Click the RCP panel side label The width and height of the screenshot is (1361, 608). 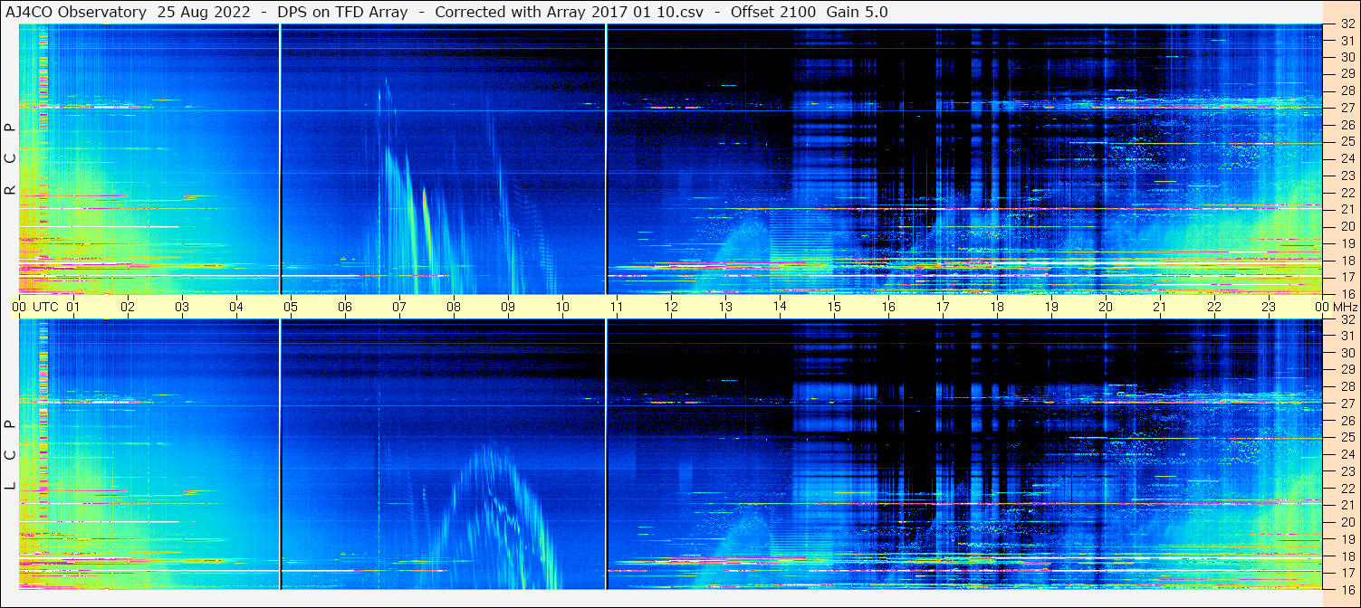tap(10, 160)
